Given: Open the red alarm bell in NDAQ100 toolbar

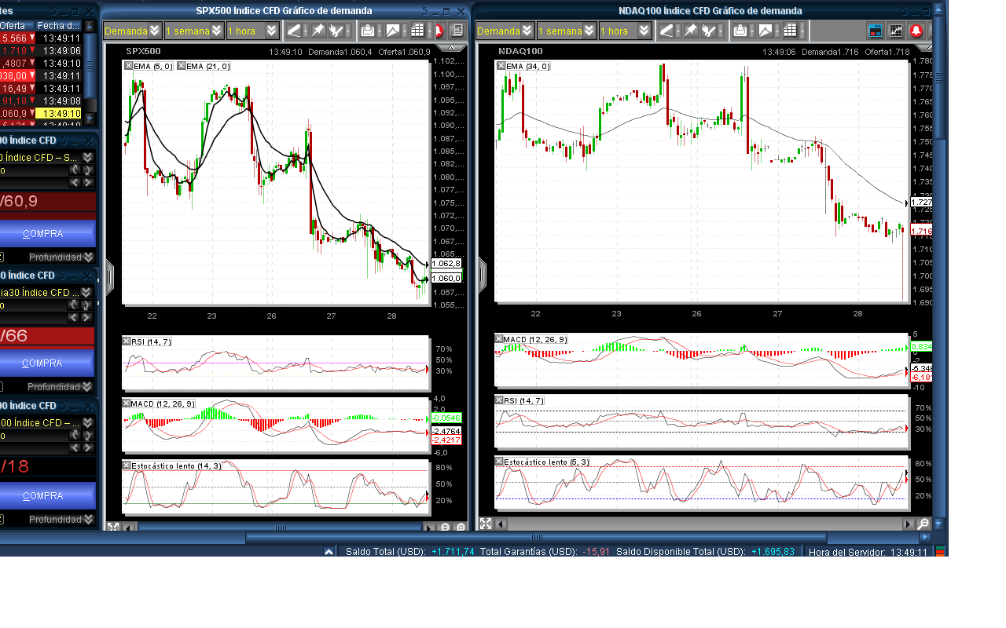Looking at the screenshot, I should 916,31.
